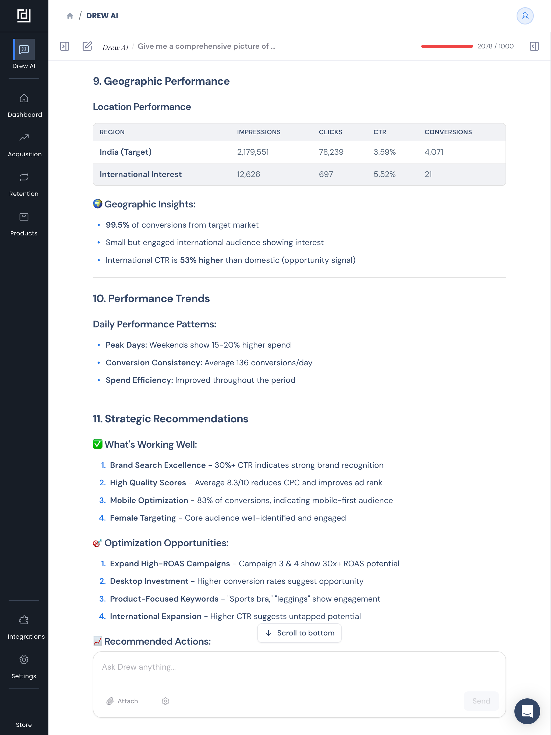Click the red usage progress bar
The width and height of the screenshot is (551, 735).
tap(447, 46)
